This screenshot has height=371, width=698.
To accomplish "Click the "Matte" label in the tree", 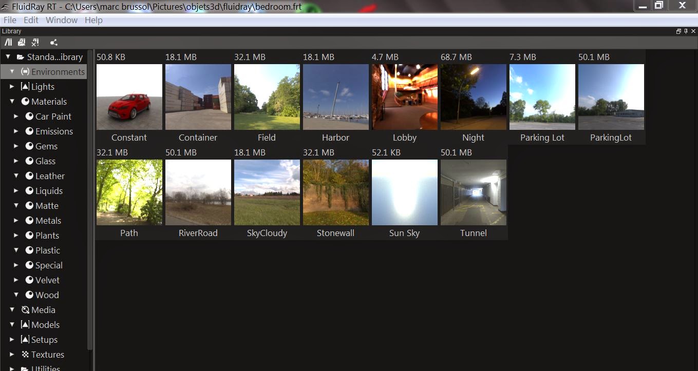I will pyautogui.click(x=47, y=206).
